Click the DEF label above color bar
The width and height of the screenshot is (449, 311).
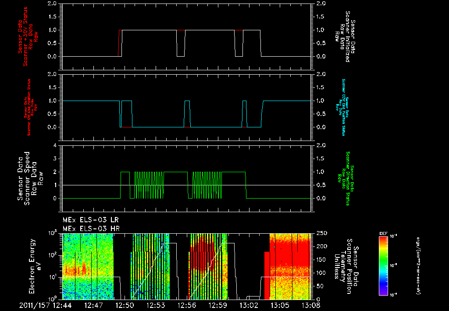coord(383,234)
